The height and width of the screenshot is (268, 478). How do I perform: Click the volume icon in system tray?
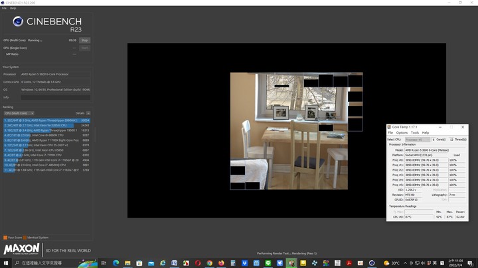tap(423, 263)
